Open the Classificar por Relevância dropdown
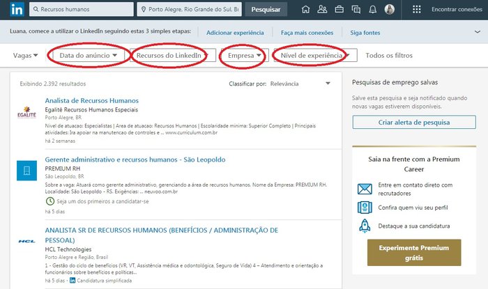488x289 pixels. point(300,84)
